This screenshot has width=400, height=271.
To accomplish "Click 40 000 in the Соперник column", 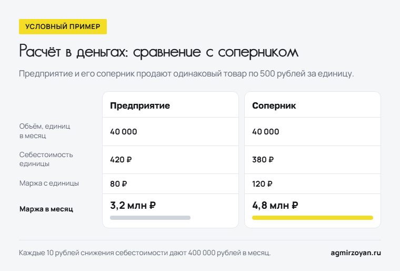I will click(x=266, y=132).
